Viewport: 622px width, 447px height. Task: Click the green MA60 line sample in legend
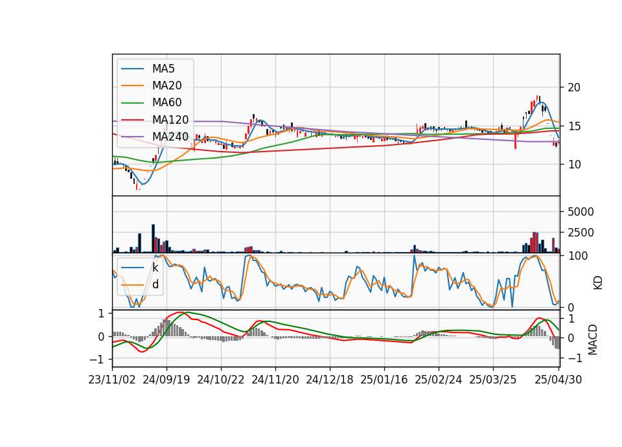(132, 103)
